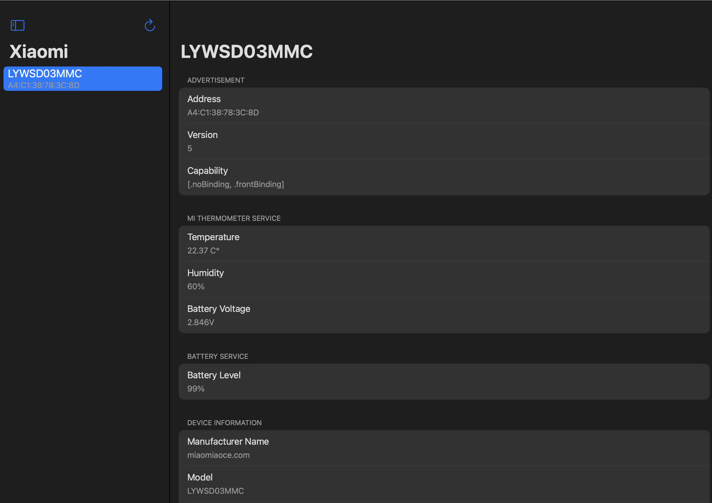712x503 pixels.
Task: Click the Xiaomi sidebar heading
Action: tap(39, 51)
